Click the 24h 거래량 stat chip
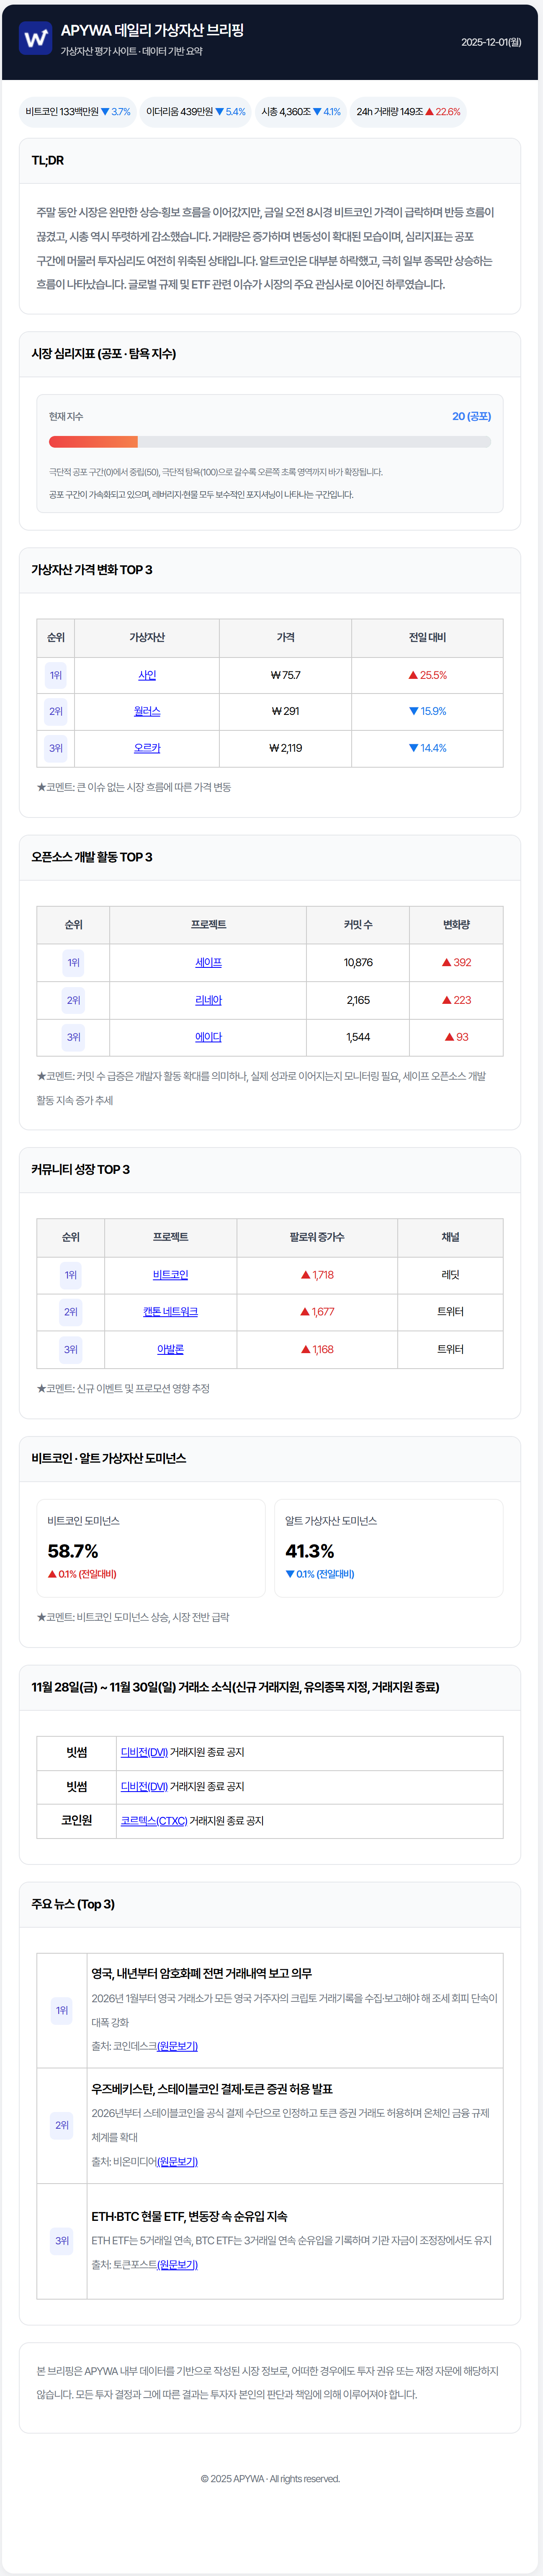The image size is (543, 2576). tap(408, 112)
